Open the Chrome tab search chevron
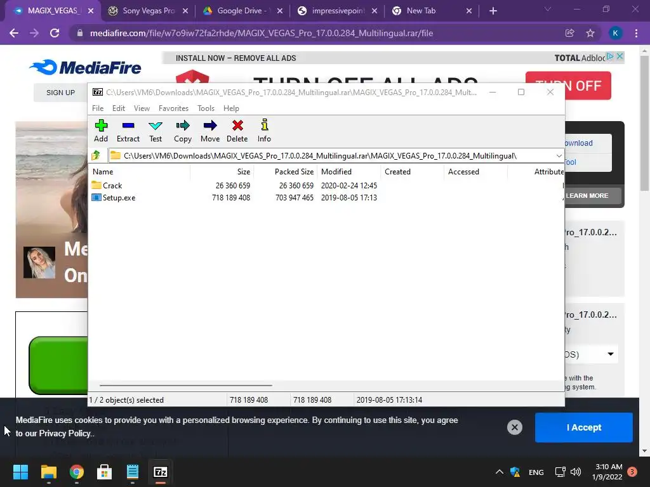The height and width of the screenshot is (487, 650). (548, 9)
